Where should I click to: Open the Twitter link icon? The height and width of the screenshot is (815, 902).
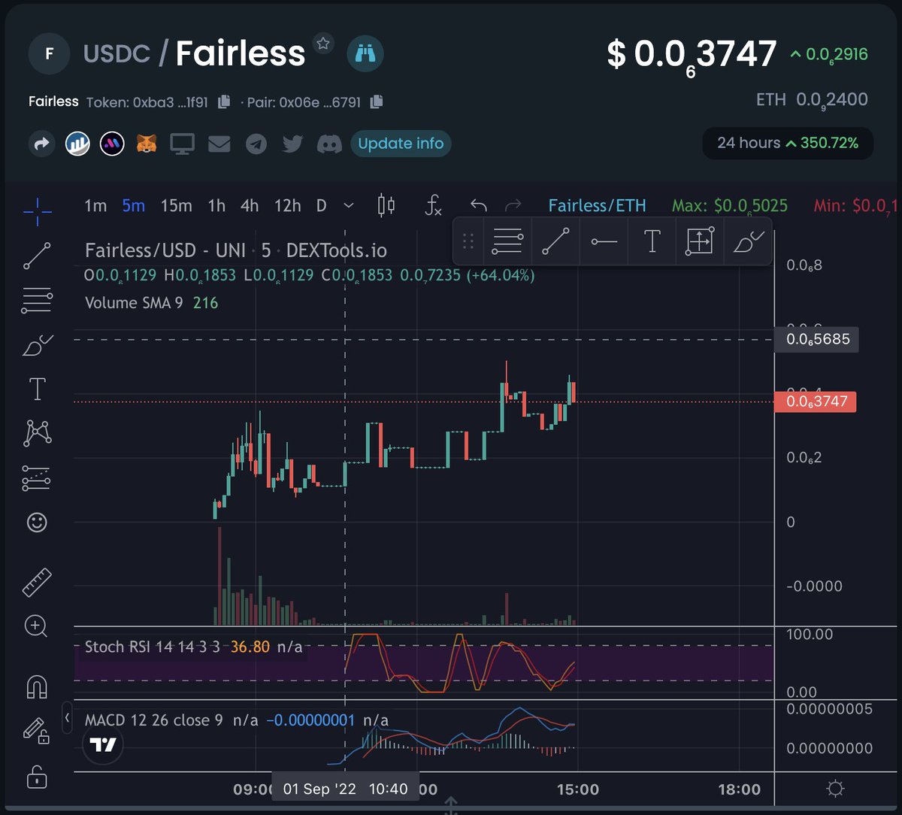292,144
